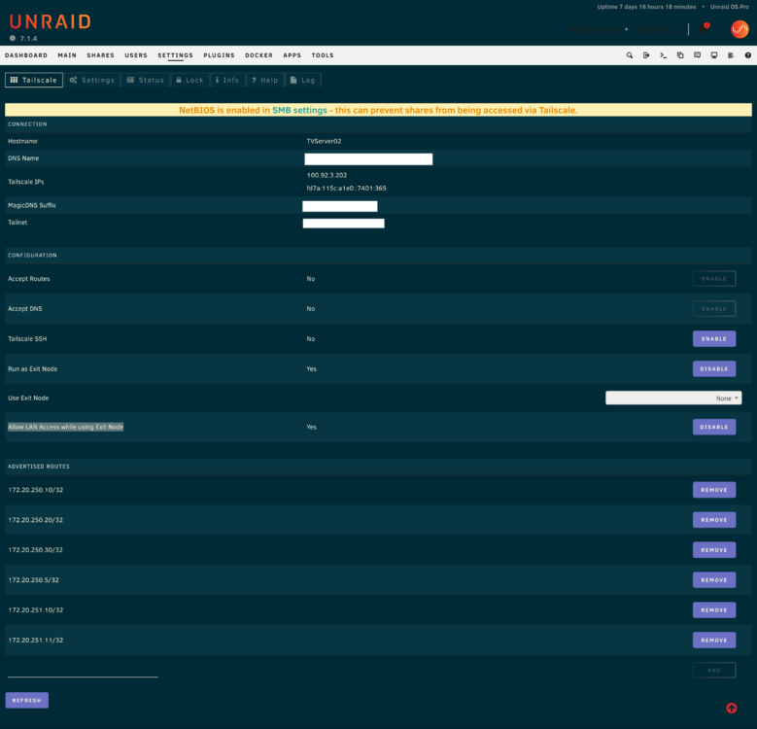The width and height of the screenshot is (757, 729).
Task: Switch to the Help tab
Action: click(x=265, y=80)
